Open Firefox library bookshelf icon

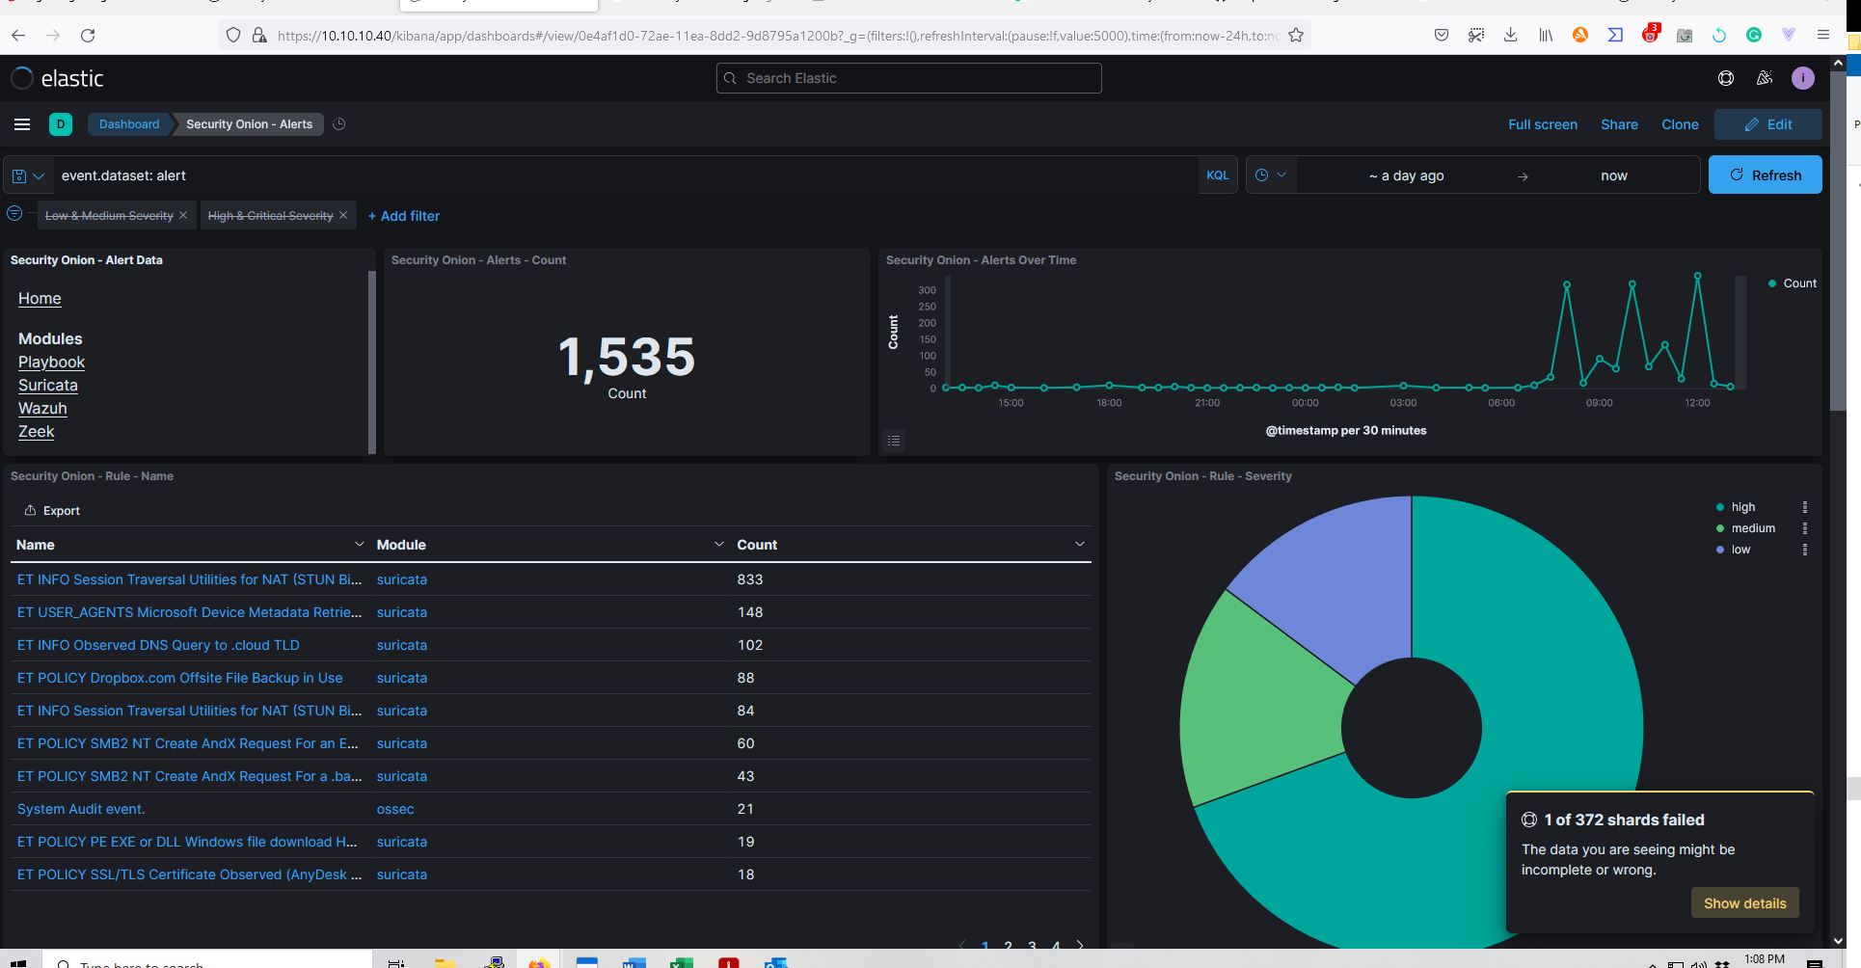1546,35
